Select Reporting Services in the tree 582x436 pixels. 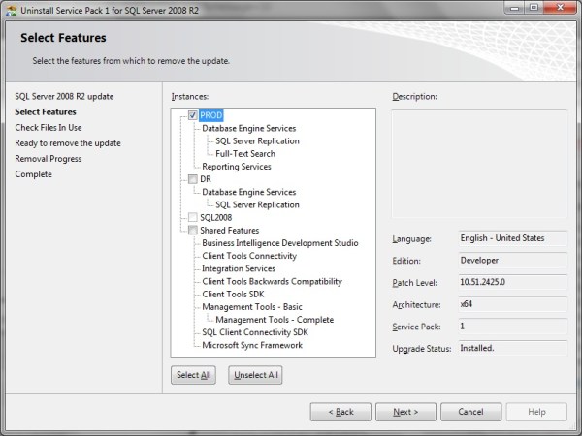point(239,167)
